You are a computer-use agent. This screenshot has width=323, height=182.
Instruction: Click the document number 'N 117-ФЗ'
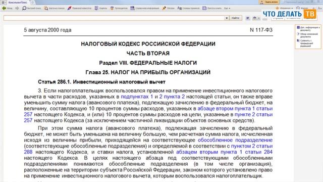point(261,30)
